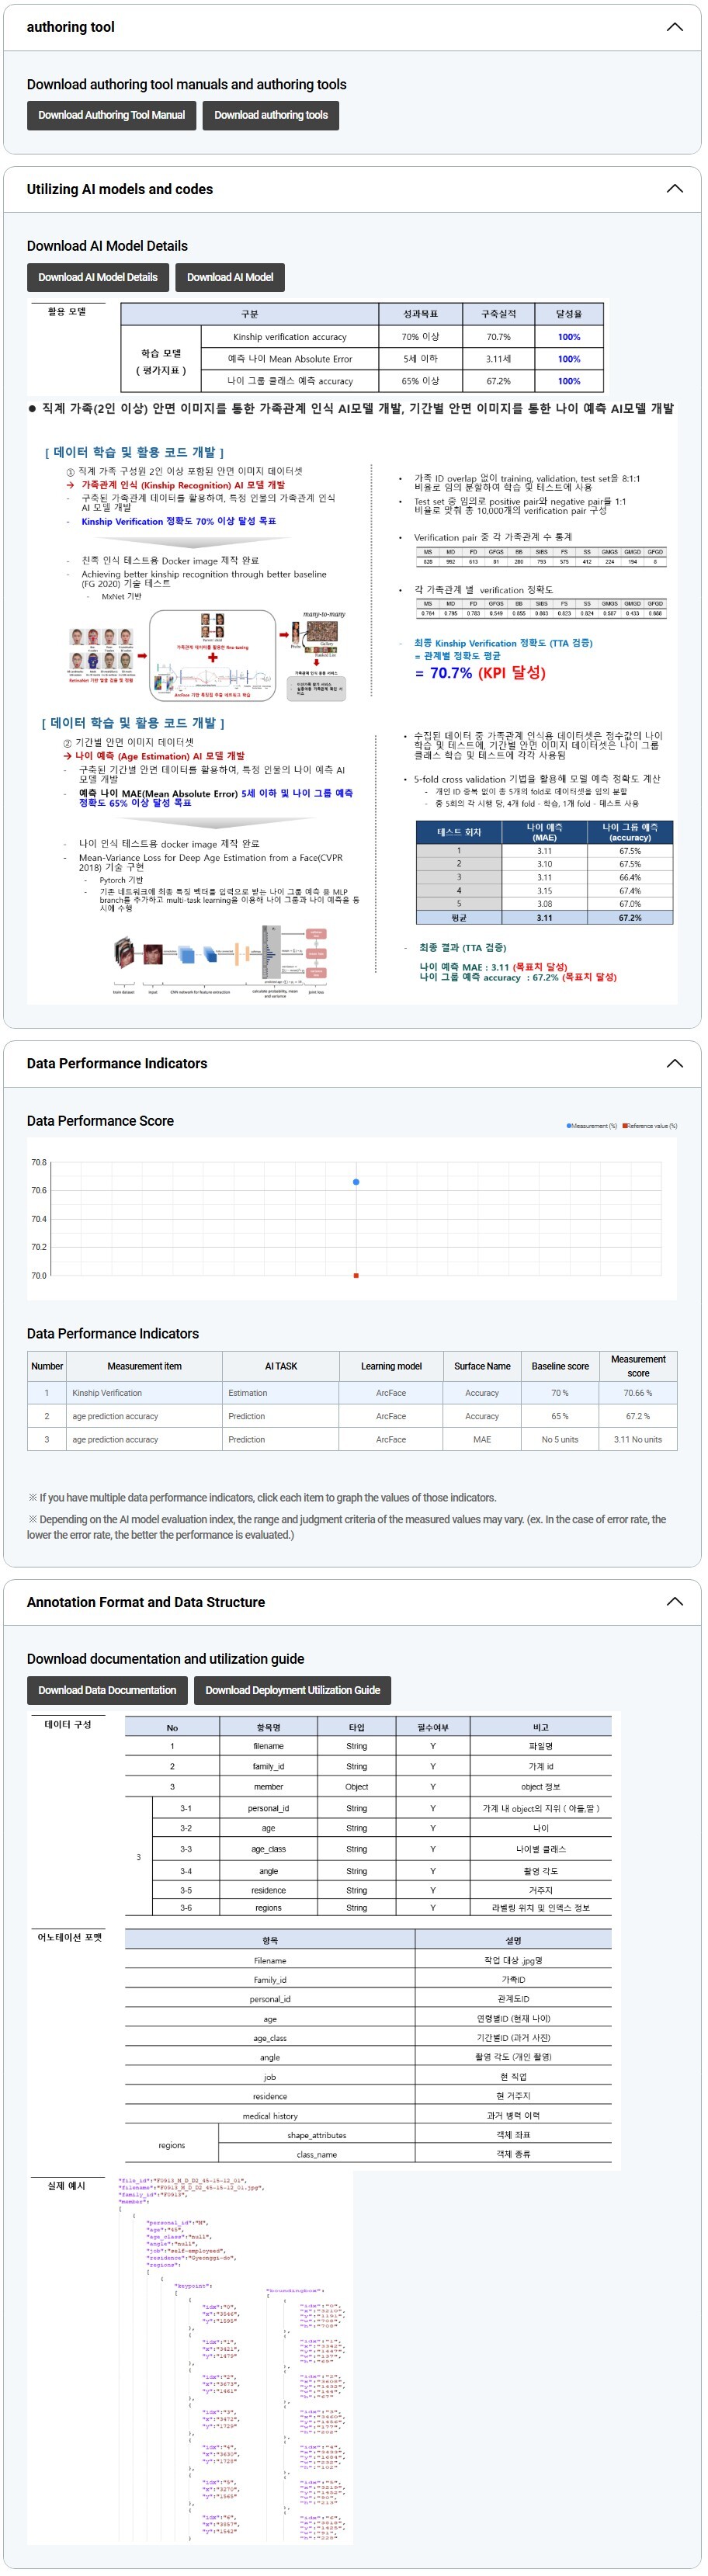Collapse Data Performance Indicators section chevron
Viewport: 708px width, 2576px height.
click(x=675, y=1063)
